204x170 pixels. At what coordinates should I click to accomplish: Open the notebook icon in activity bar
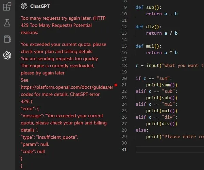click(7, 39)
